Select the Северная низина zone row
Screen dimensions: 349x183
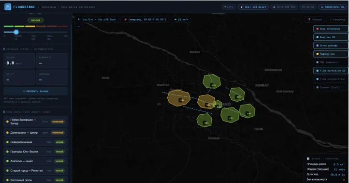click(x=35, y=142)
